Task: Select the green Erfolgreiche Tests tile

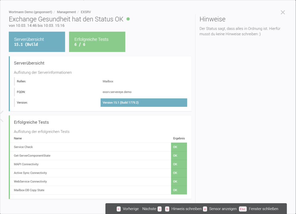Action: coord(97,42)
